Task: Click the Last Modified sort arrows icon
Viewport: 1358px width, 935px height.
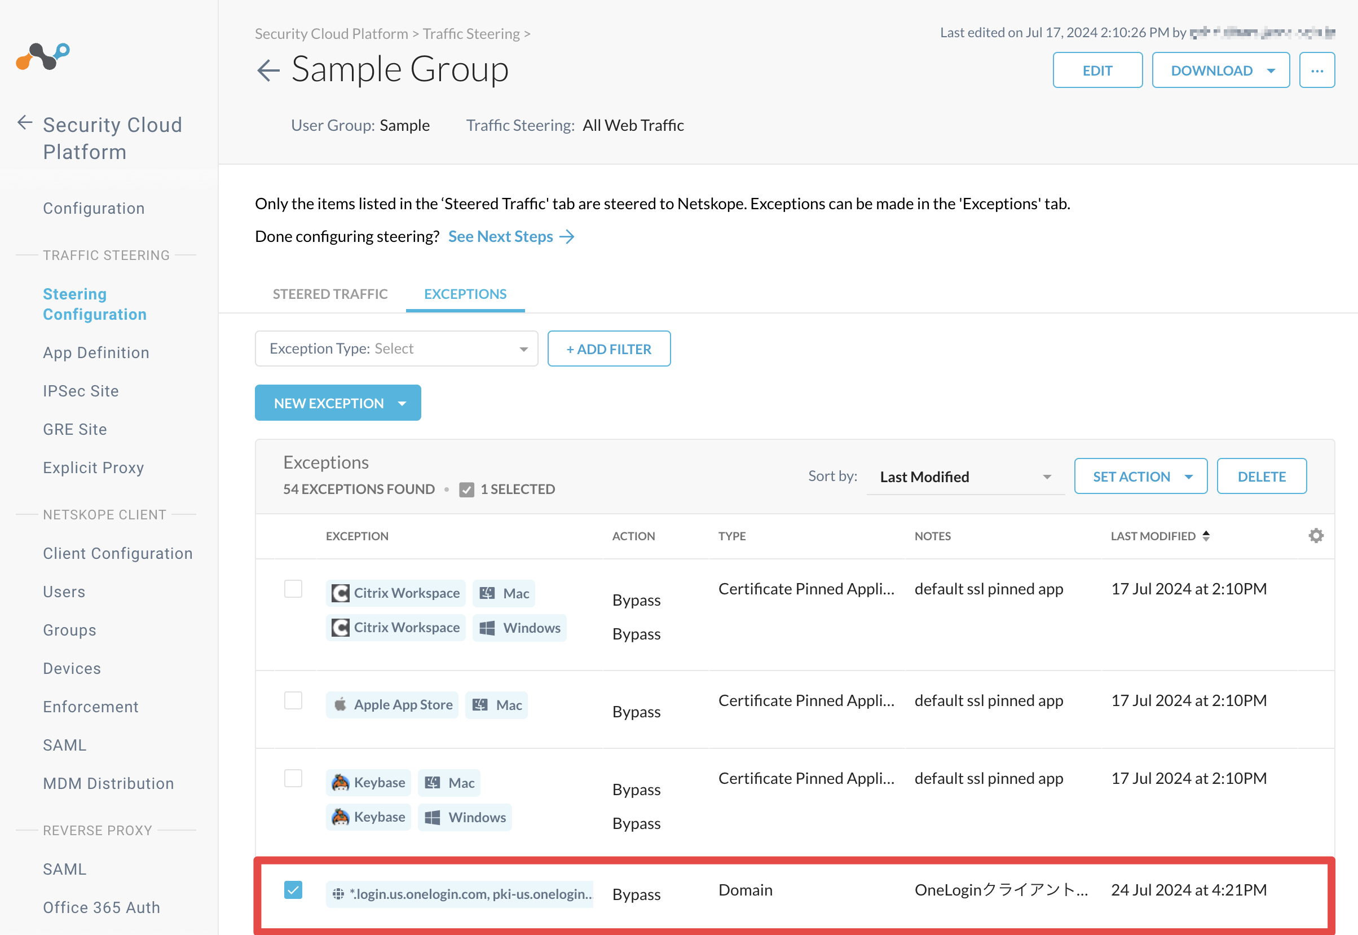Action: (1206, 536)
